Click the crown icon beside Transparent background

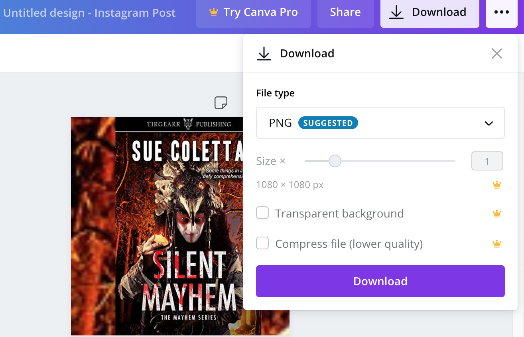point(496,213)
